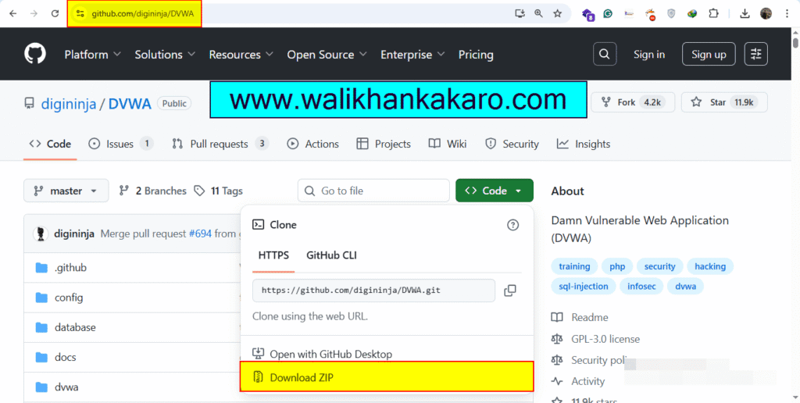Open digininja's avatar in commit row
Screen dimensions: 800x403
pos(41,234)
